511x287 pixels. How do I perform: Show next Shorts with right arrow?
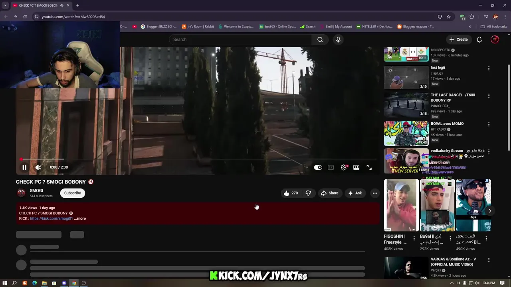click(x=490, y=211)
